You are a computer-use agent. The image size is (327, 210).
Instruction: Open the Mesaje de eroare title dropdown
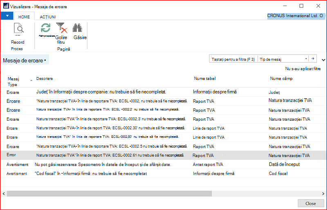25,61
